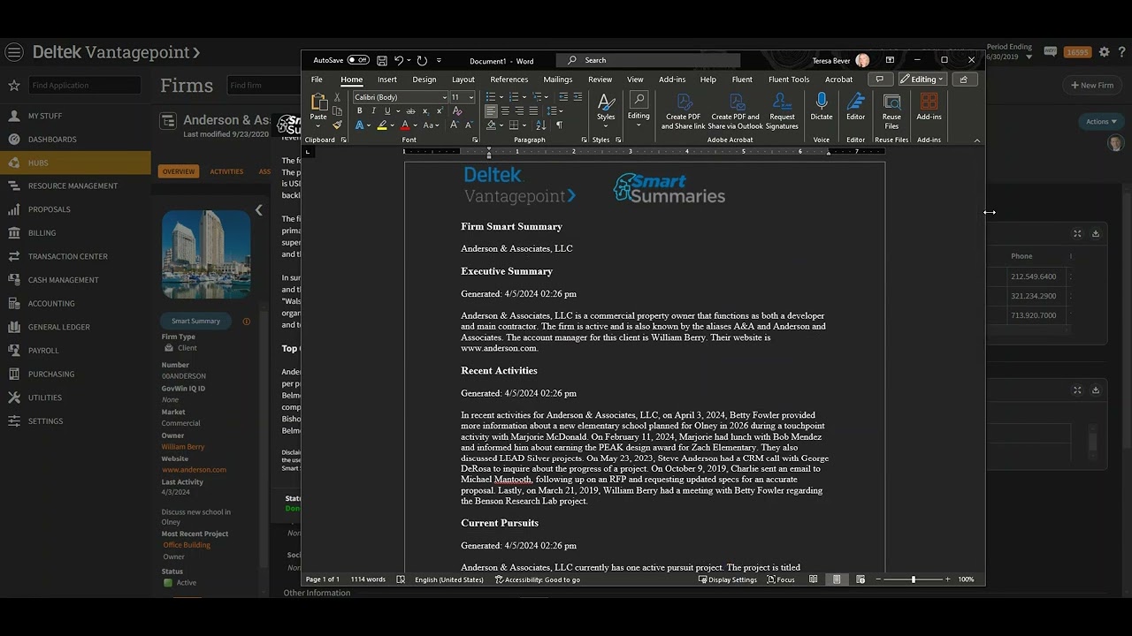Open the Mailings ribbon tab
Screen dimensions: 1132x636
[x=558, y=79]
